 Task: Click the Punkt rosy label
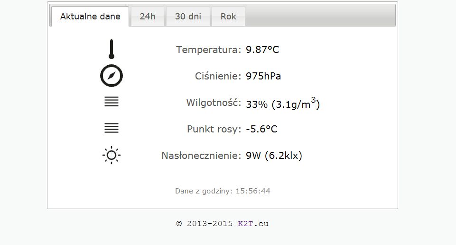pos(214,129)
